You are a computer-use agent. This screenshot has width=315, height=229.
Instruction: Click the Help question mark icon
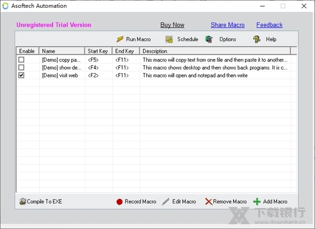click(257, 39)
